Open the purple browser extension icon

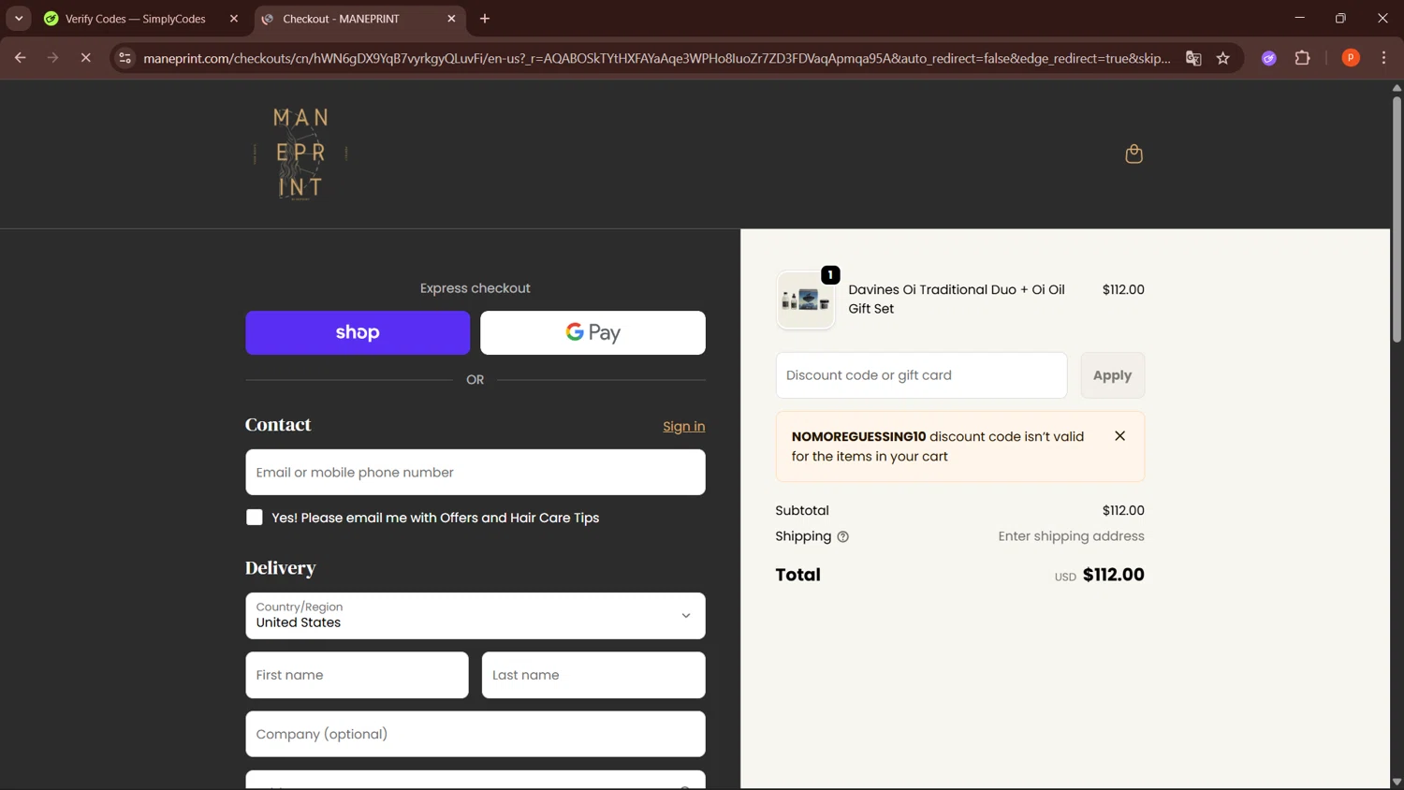tap(1269, 58)
